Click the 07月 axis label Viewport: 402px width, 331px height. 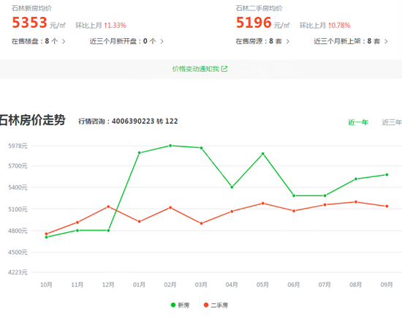coord(325,285)
